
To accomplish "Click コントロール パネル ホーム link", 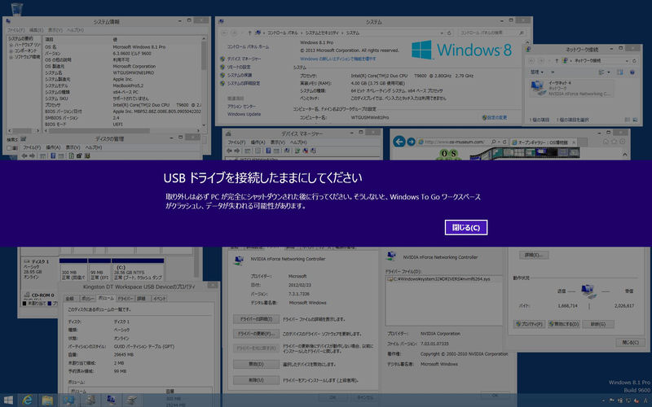I will (248, 47).
